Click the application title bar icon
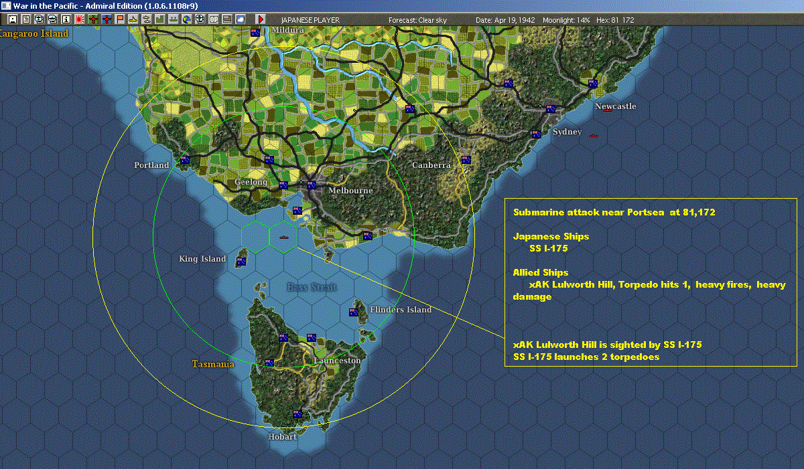Viewport: 804px width, 469px height. coord(6,5)
